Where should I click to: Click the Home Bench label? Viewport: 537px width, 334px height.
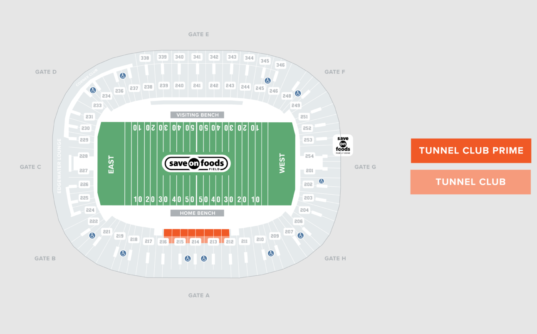click(x=197, y=213)
